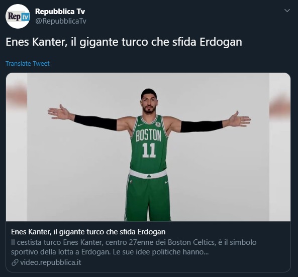Click the green Celtics shorts in photo
The image size is (298, 277).
click(x=148, y=197)
